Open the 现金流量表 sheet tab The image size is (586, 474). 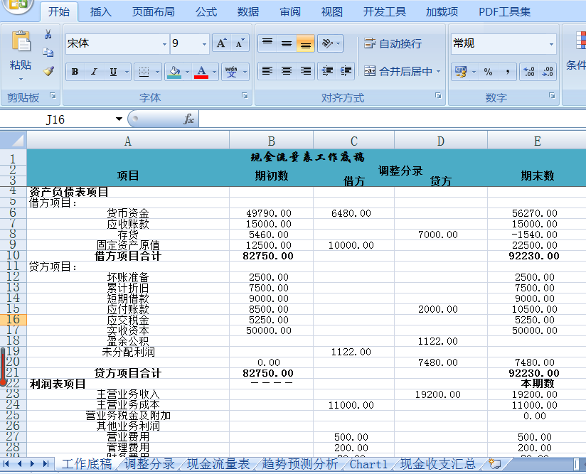tap(218, 464)
